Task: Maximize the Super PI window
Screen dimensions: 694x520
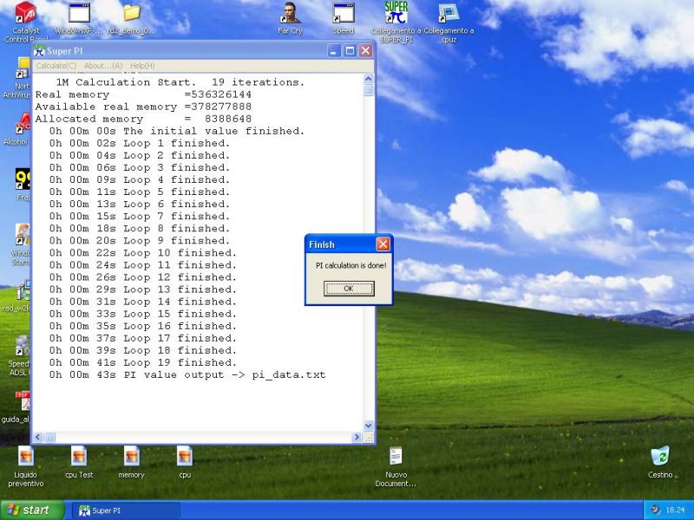Action: (350, 51)
